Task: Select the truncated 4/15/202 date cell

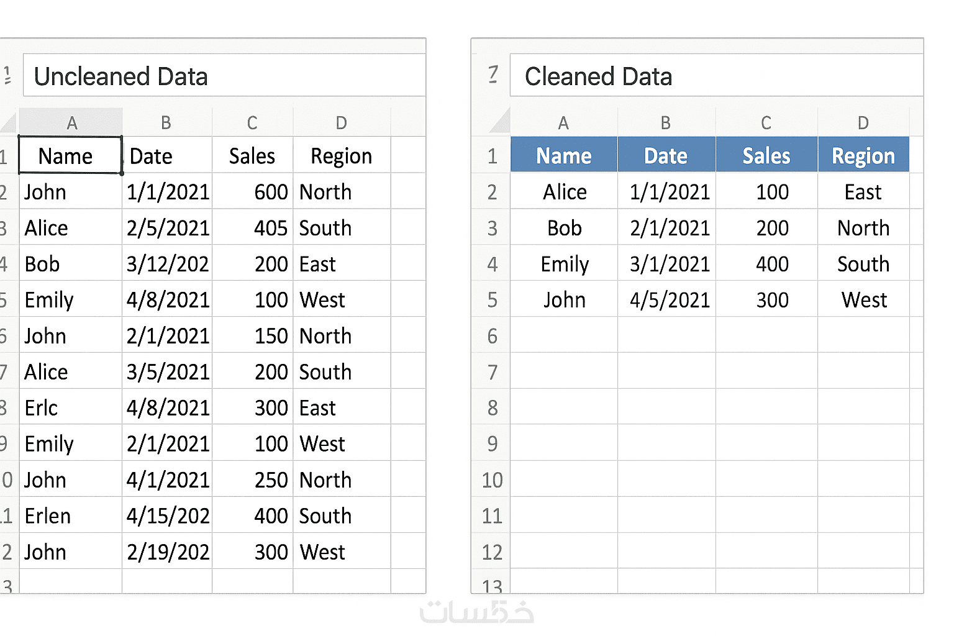Action: (x=167, y=516)
